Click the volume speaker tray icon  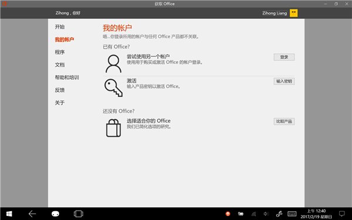coord(266,214)
